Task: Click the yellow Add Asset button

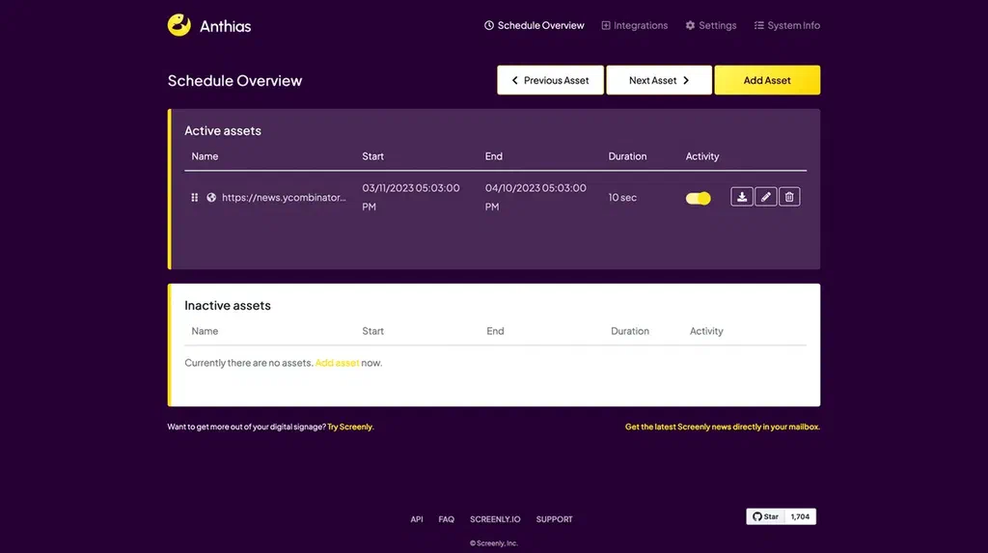Action: [767, 80]
